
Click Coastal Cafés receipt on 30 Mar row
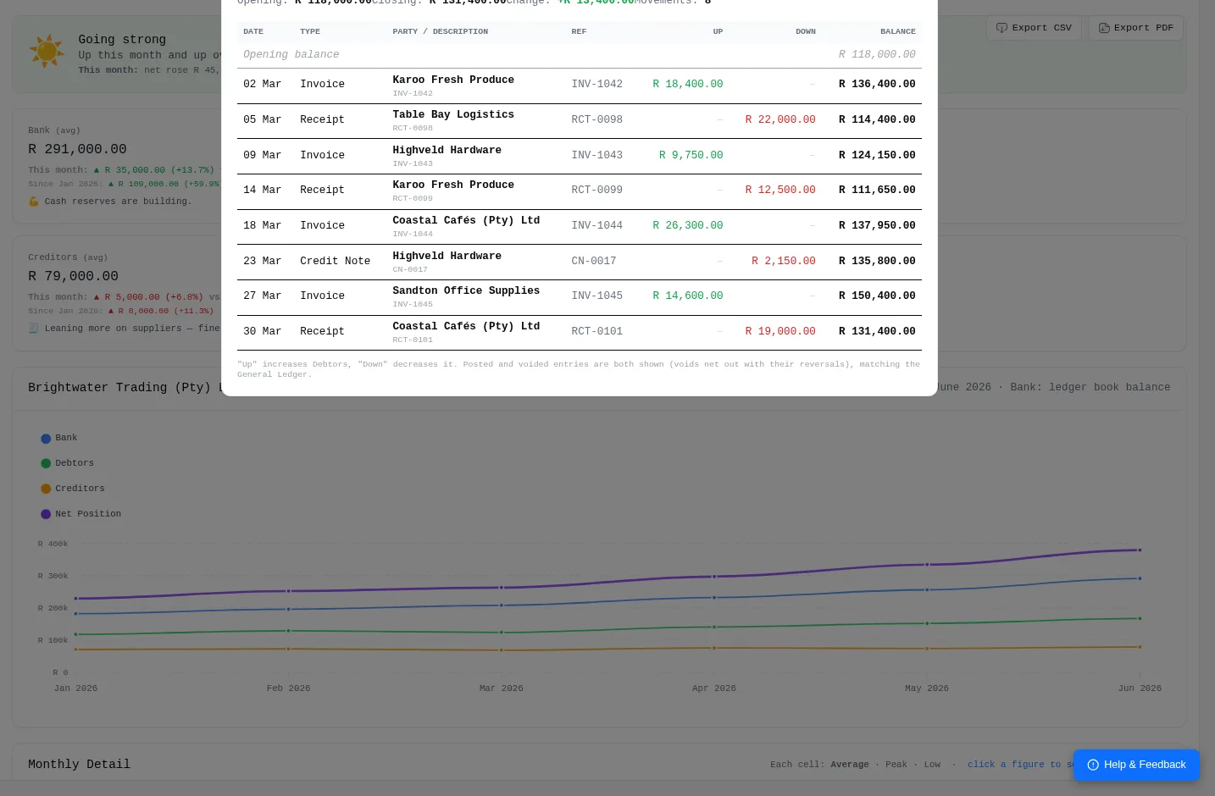pos(466,327)
